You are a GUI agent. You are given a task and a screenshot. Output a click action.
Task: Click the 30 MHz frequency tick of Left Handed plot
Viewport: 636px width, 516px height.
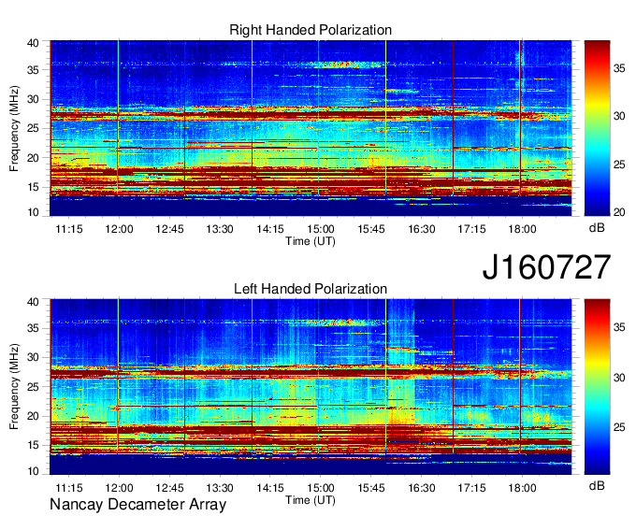point(33,357)
